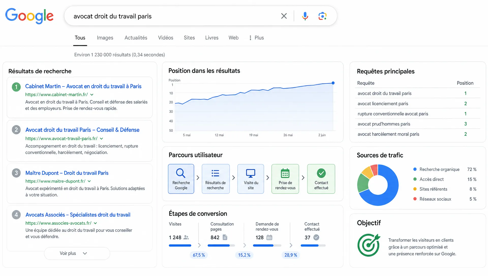Expand more results with Voir plus

tap(77, 253)
